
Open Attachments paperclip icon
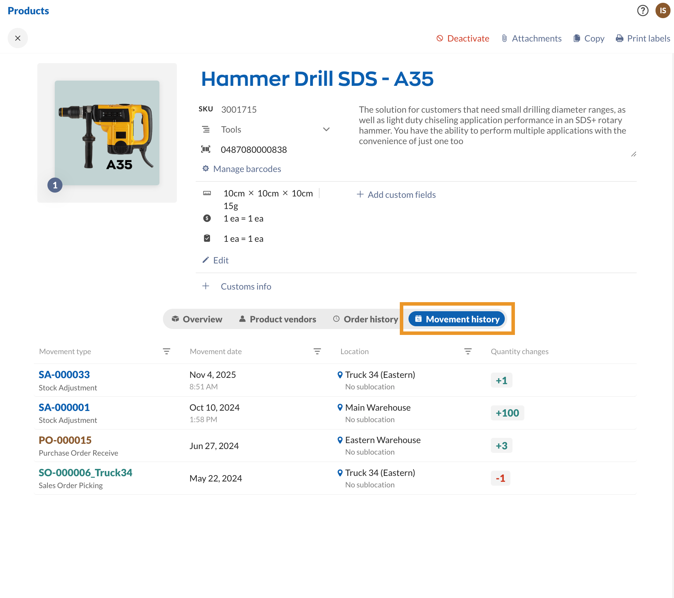tap(504, 38)
